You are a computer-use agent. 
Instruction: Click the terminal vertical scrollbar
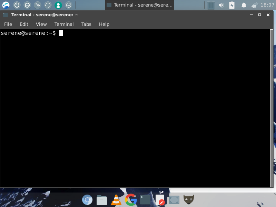[272, 108]
